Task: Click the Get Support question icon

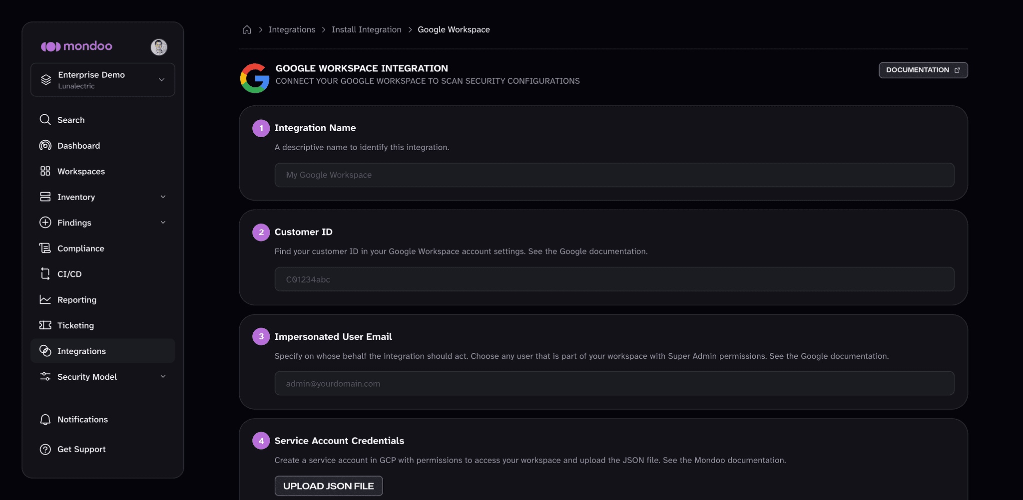Action: point(45,449)
